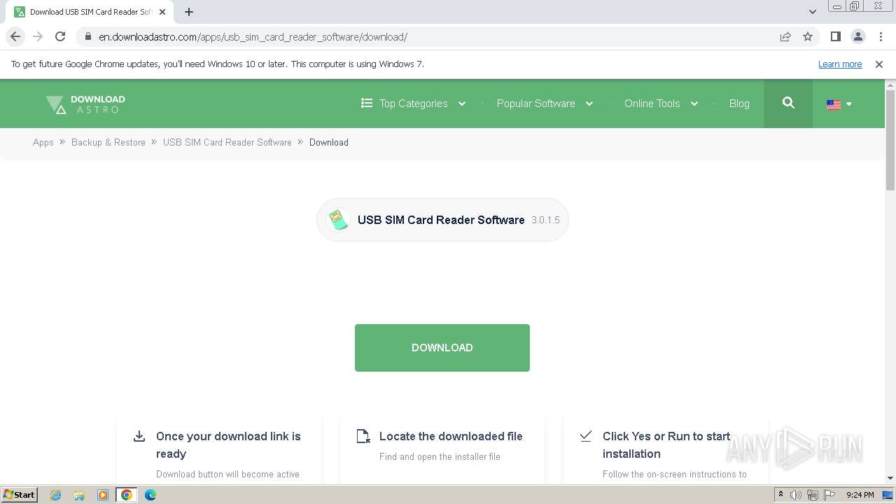Close the Download USB SIM Card Reader tab
Screen dimensions: 896x504
[162, 12]
